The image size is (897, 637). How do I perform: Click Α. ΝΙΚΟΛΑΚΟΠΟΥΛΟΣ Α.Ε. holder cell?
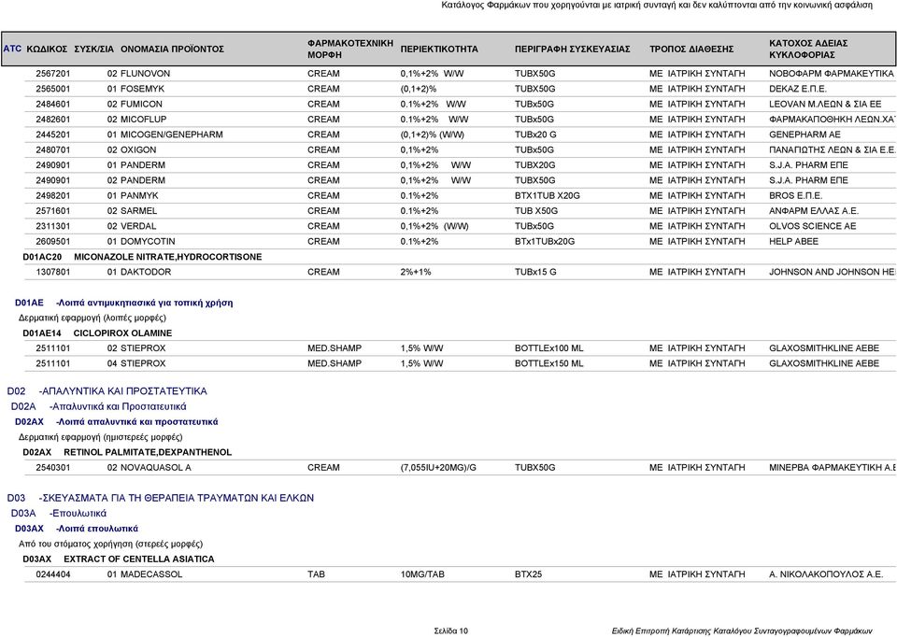826,574
